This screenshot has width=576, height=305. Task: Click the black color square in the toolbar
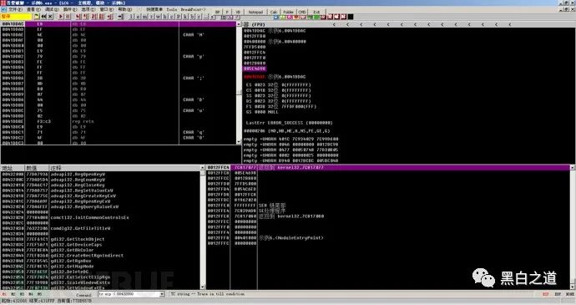point(351,17)
